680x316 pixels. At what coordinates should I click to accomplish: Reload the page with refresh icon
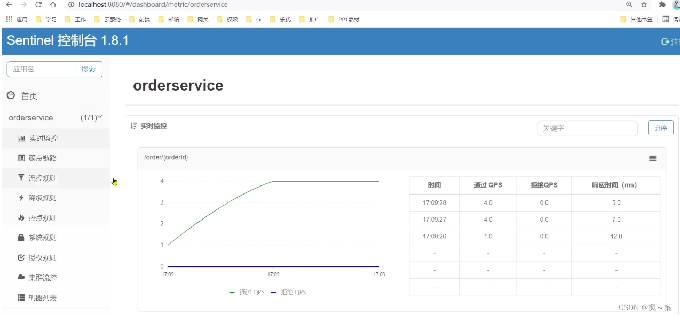coord(38,4)
